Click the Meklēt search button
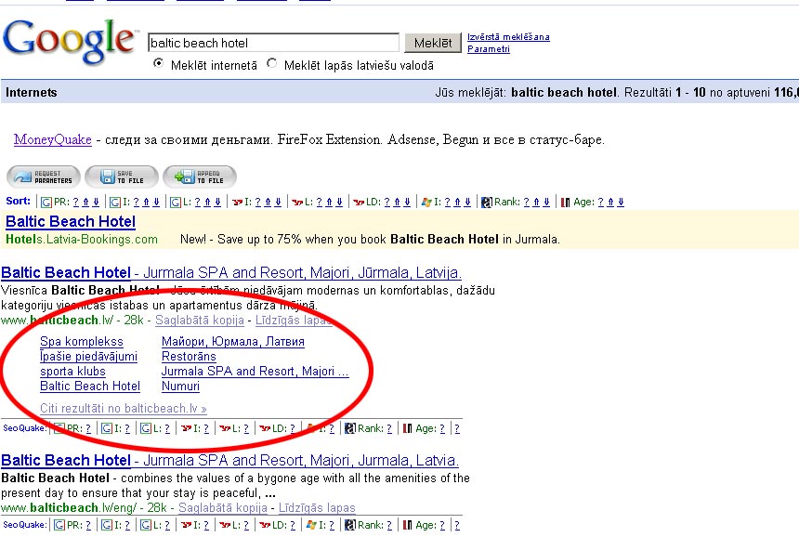Viewport: 799px width, 537px height. click(433, 43)
